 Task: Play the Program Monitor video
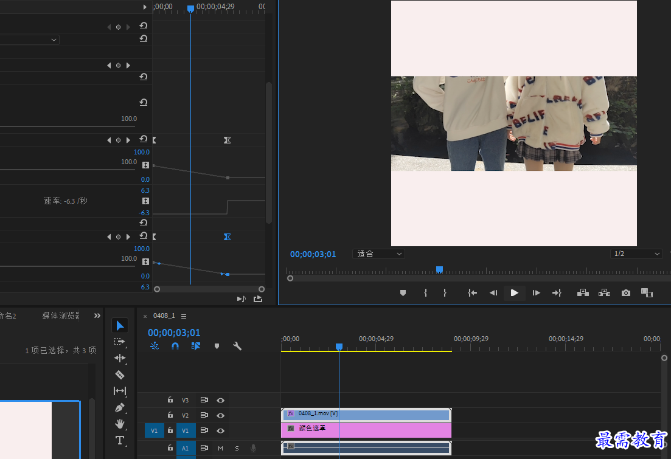[515, 293]
